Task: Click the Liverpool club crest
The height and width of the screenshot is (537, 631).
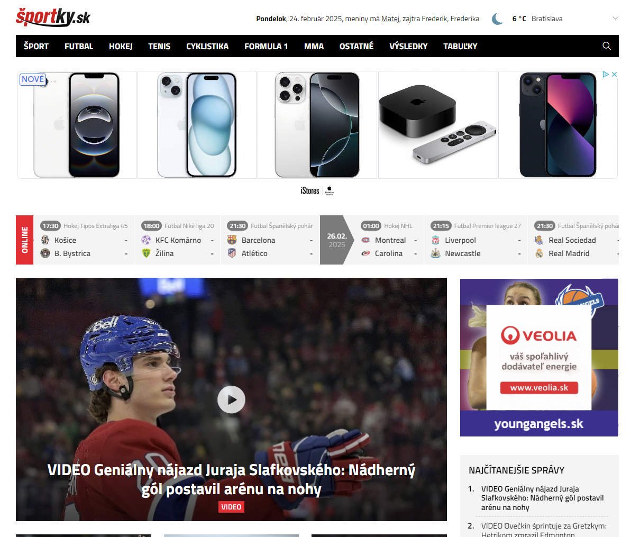Action: (x=435, y=240)
